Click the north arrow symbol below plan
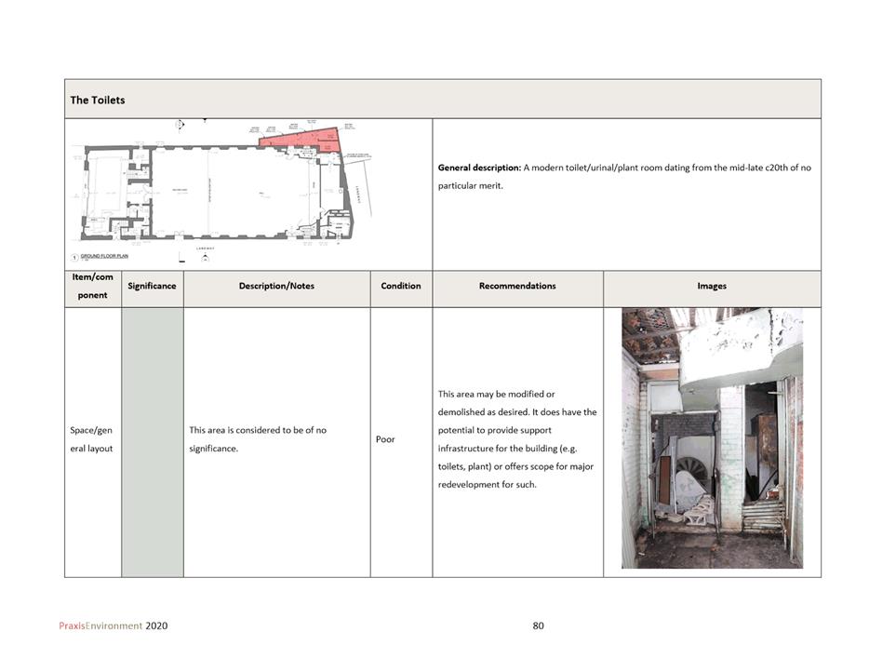Screen dimensions: 869x672 (x=206, y=257)
